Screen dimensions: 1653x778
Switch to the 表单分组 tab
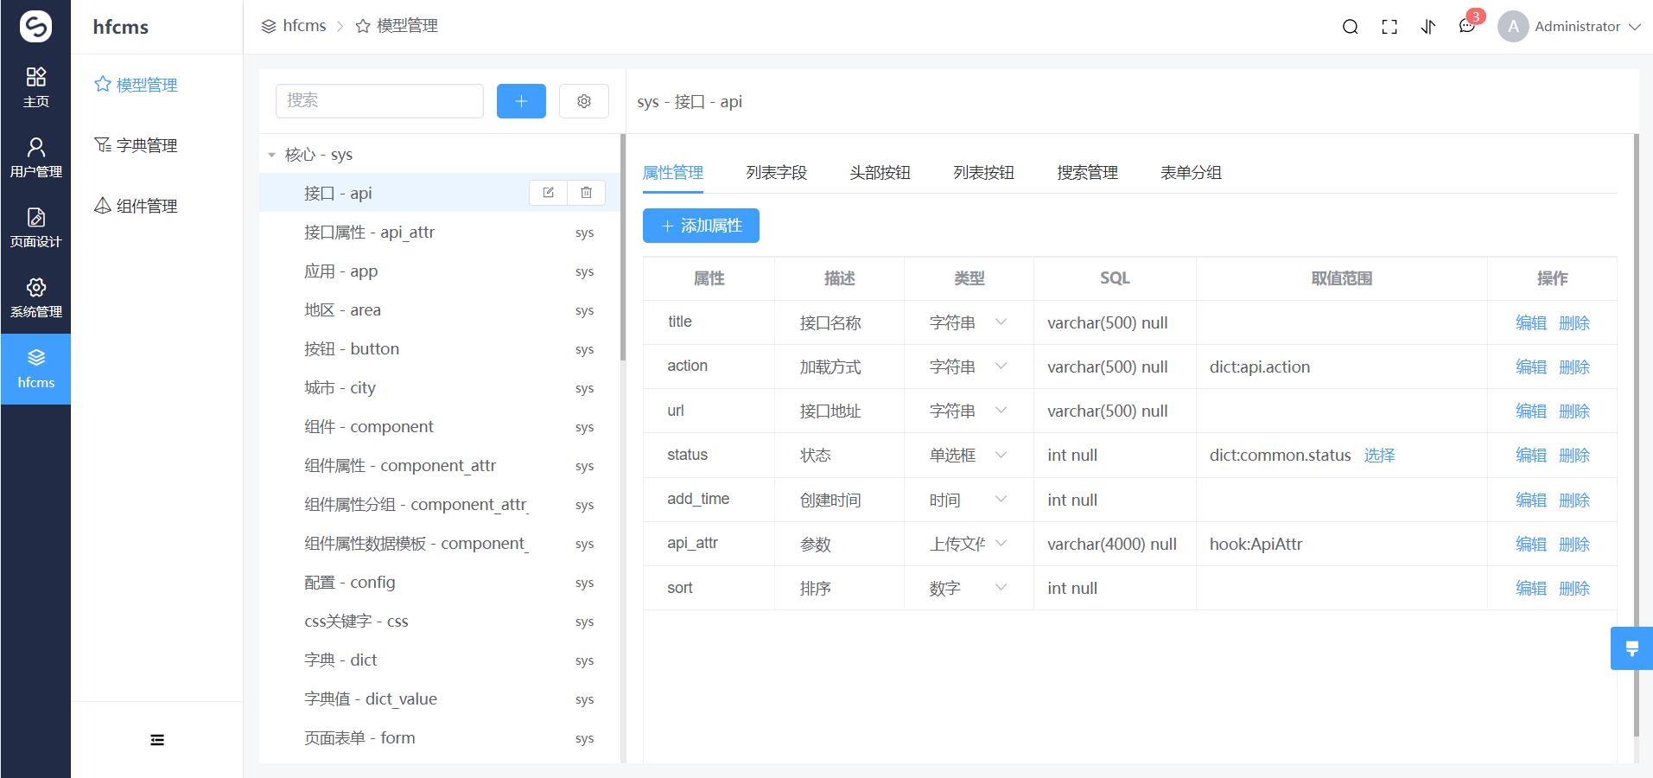[x=1192, y=173]
